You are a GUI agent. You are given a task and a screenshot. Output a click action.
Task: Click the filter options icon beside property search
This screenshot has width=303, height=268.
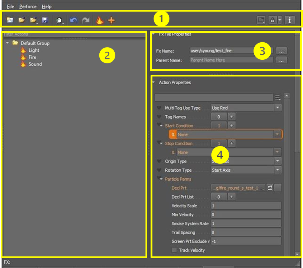278,98
